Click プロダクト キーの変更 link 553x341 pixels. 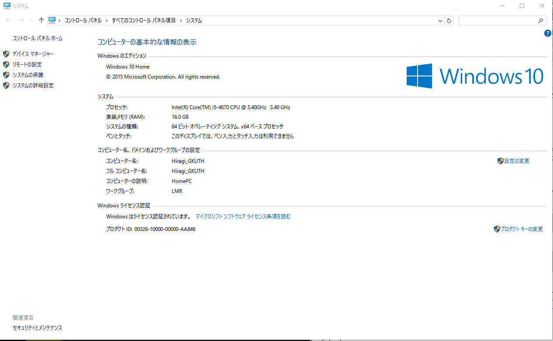(522, 229)
